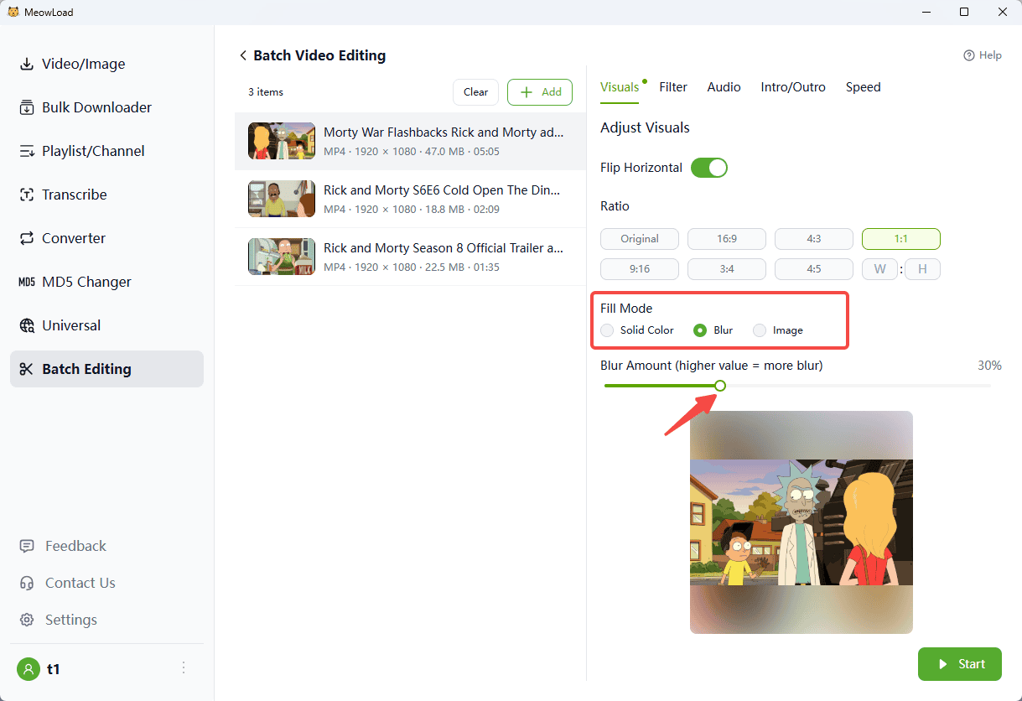Image resolution: width=1022 pixels, height=701 pixels.
Task: Select the Solid Color fill mode
Action: point(607,330)
